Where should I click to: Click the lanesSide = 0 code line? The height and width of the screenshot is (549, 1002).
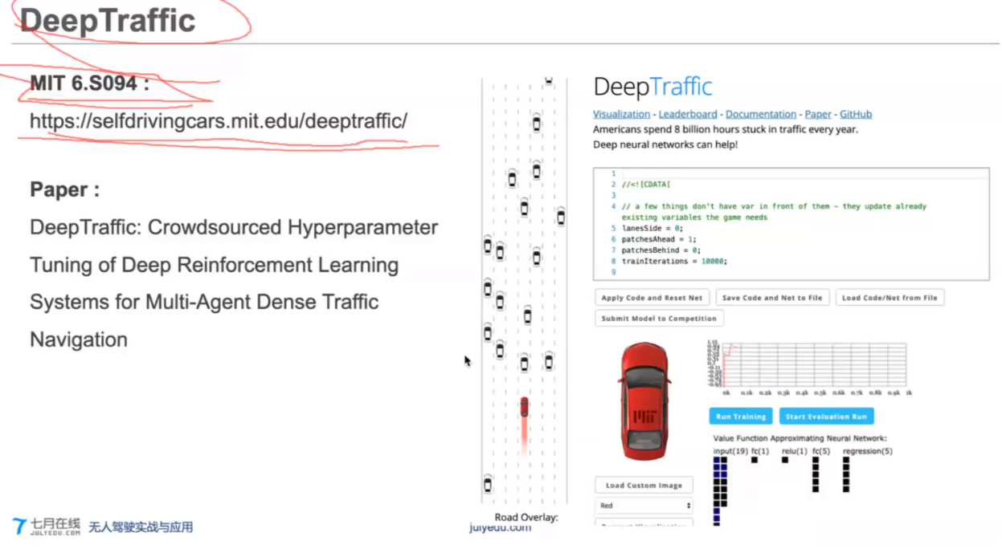click(652, 228)
